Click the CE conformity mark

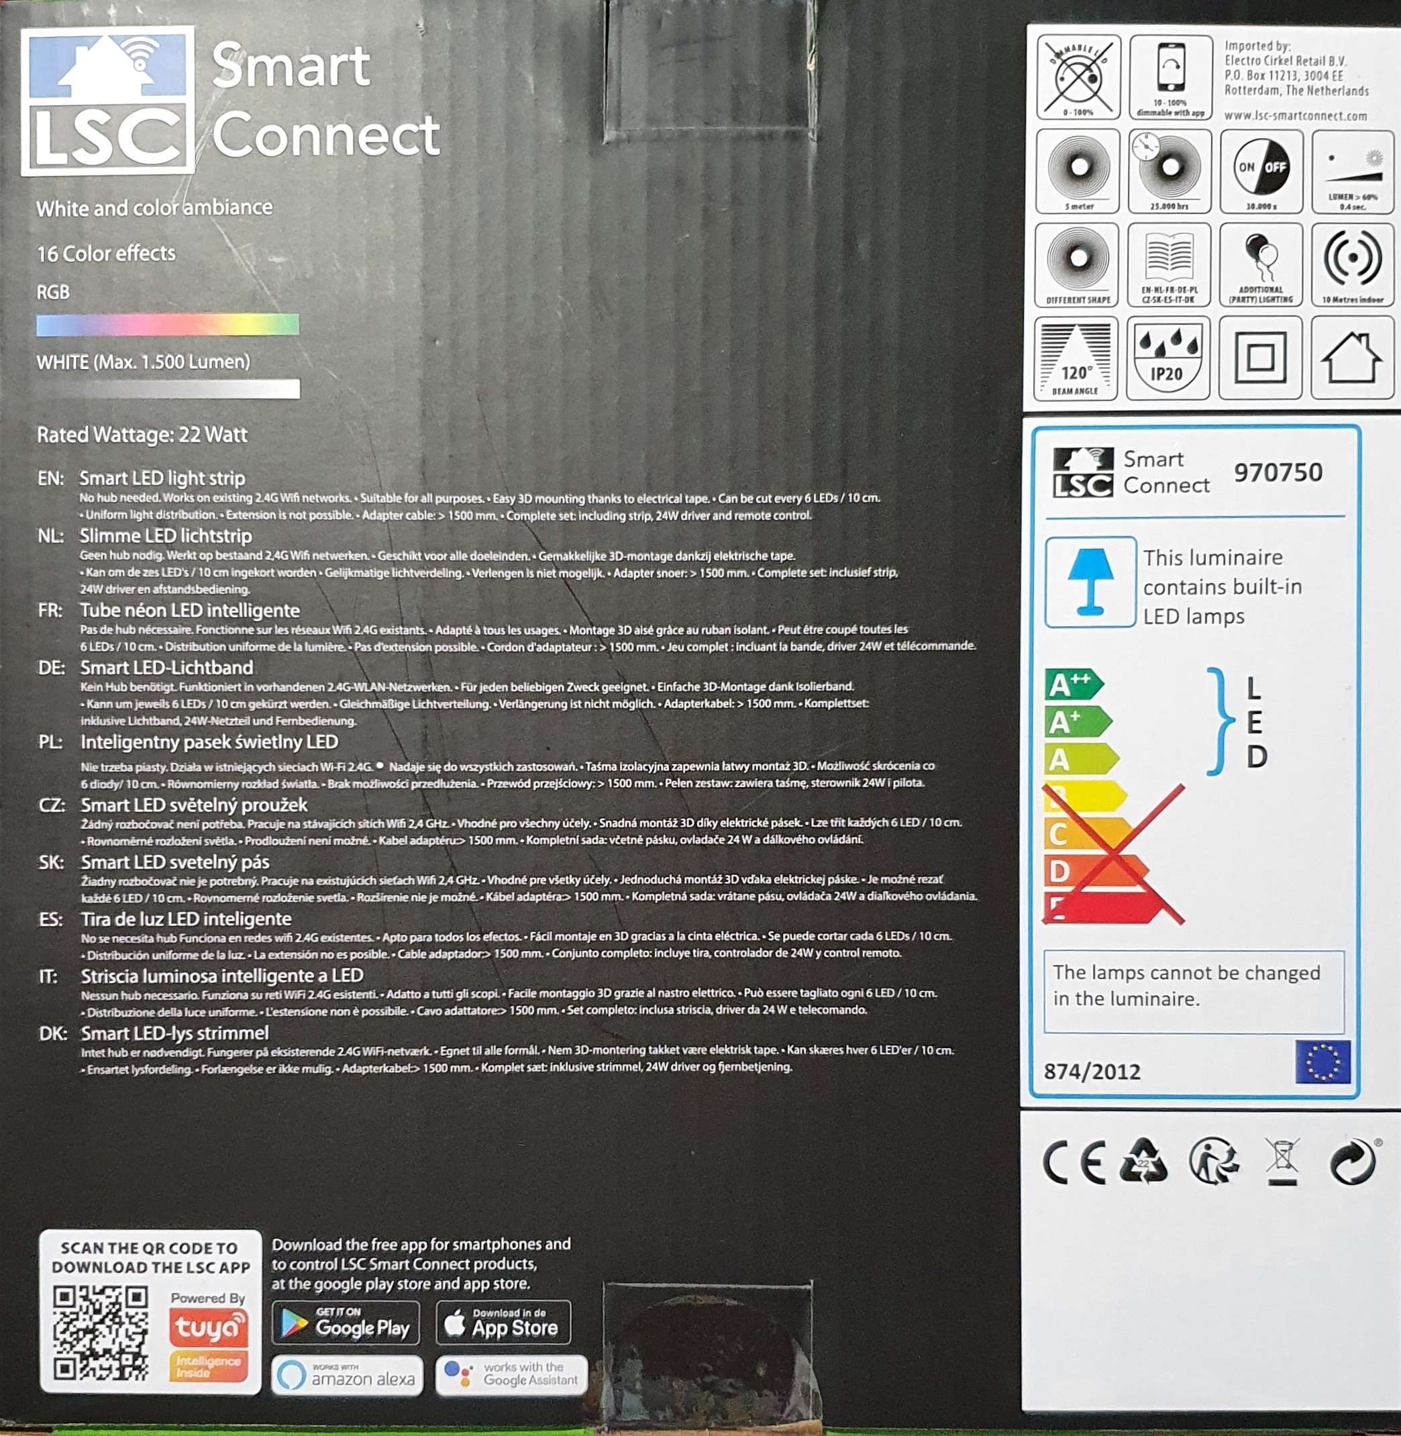tap(1074, 1162)
